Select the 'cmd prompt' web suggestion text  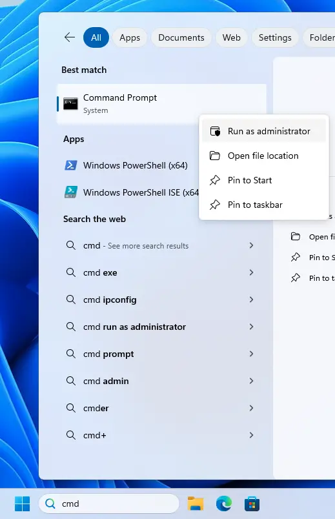[x=108, y=354]
